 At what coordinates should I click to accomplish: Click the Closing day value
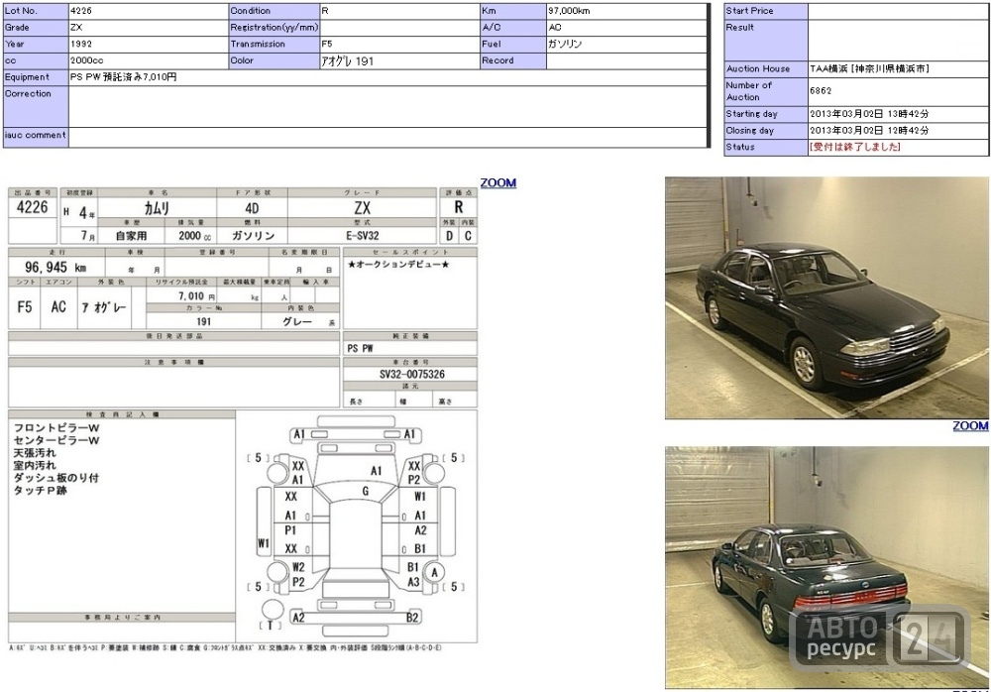point(869,130)
